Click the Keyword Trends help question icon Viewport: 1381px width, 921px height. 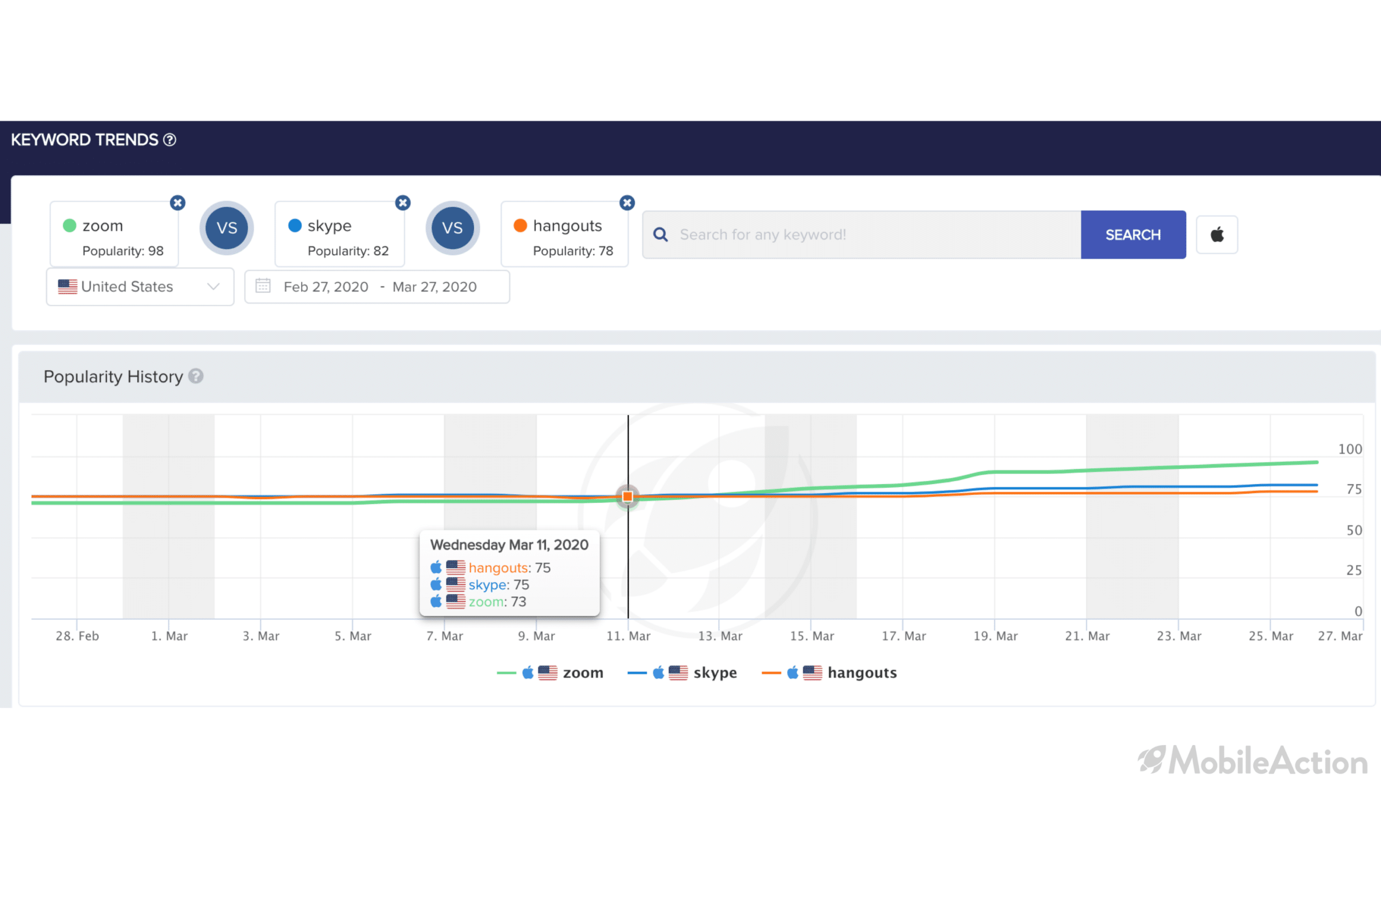coord(170,140)
